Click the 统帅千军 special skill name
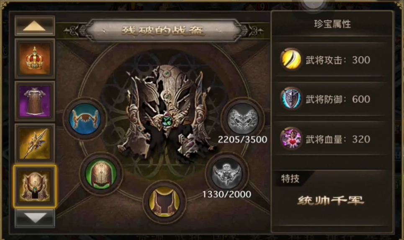 point(331,200)
